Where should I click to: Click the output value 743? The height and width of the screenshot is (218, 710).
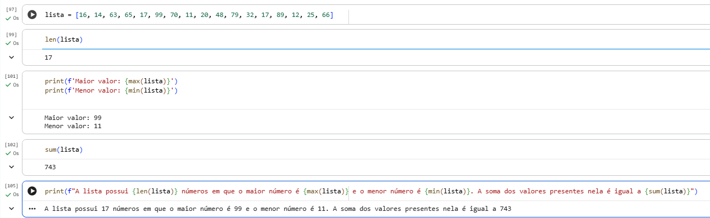click(x=50, y=167)
